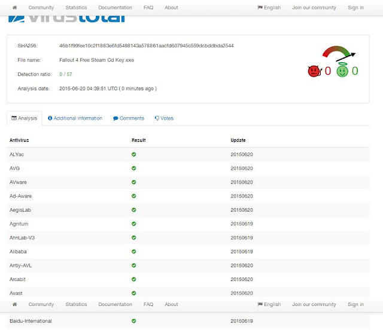383x330 pixels.
Task: Open About in the bottom duplicate navbar
Action: click(171, 304)
